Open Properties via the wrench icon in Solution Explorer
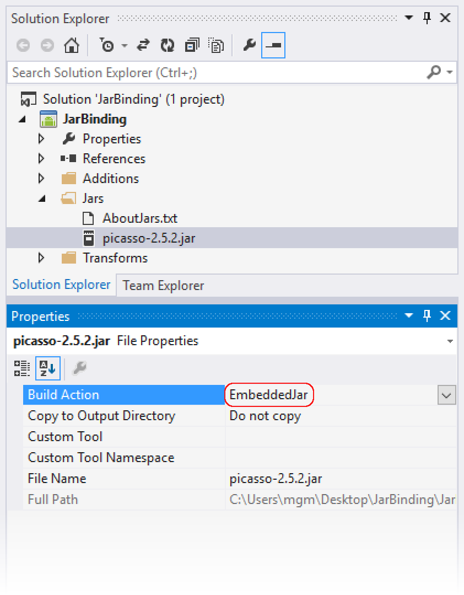The height and width of the screenshot is (595, 464). pos(250,45)
